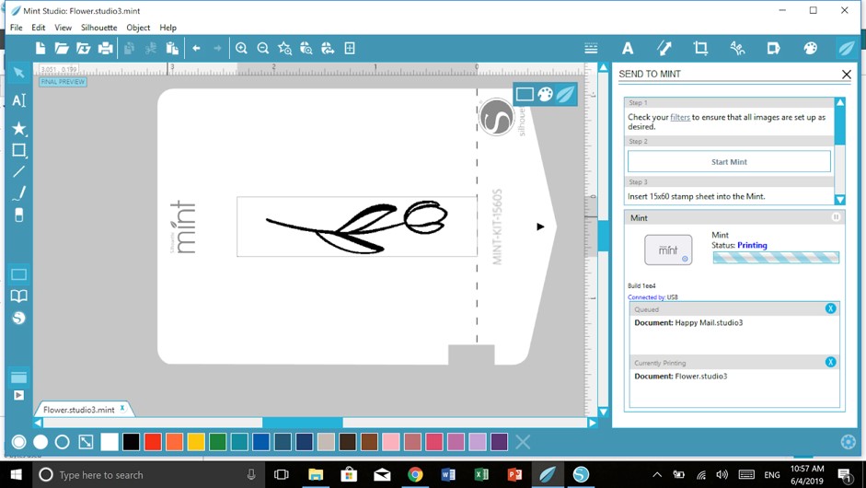
Task: Cancel the queued Happy Mail.studio3 job
Action: (x=831, y=308)
